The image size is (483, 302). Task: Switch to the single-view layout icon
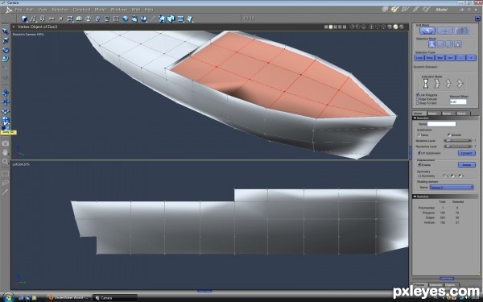[326, 27]
